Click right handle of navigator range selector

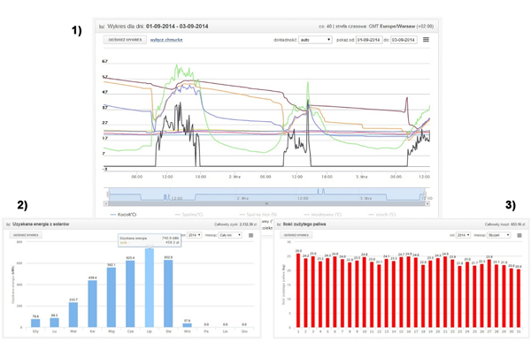click(424, 194)
